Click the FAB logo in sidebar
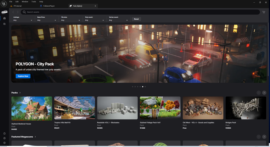Image resolution: width=270 pixels, height=147 pixels. [4, 12]
